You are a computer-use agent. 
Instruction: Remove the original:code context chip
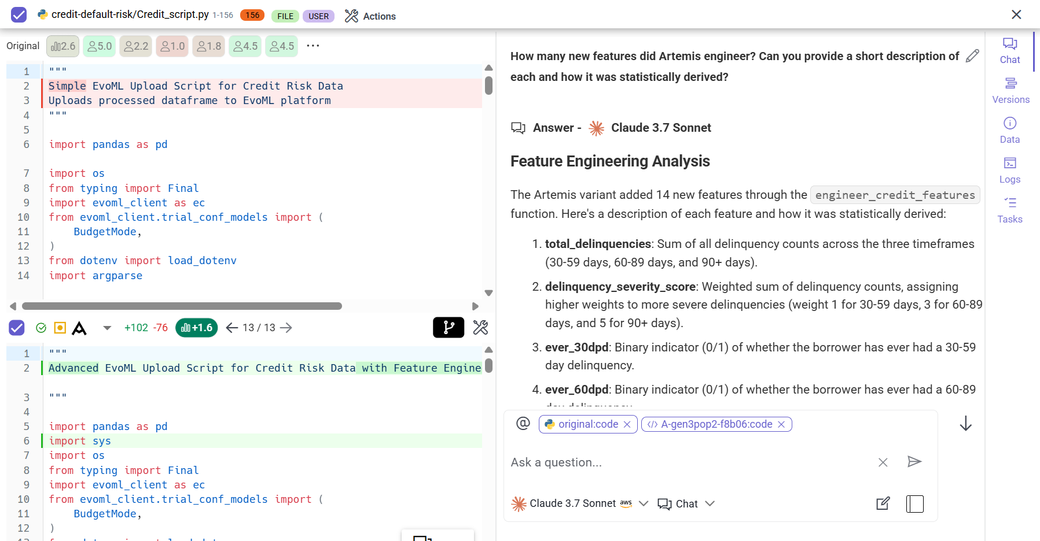point(627,424)
